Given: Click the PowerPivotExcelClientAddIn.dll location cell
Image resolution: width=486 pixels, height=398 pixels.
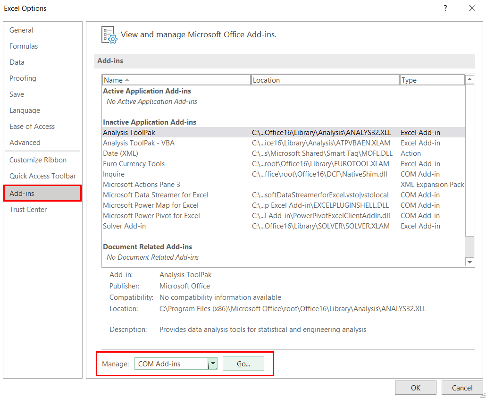Looking at the screenshot, I should pyautogui.click(x=321, y=216).
